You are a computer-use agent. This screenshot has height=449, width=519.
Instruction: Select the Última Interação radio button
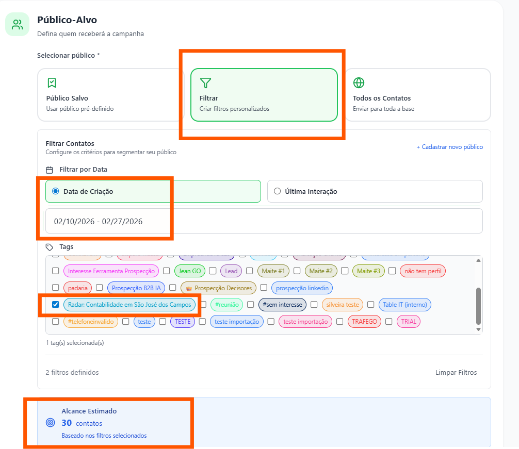click(x=277, y=191)
